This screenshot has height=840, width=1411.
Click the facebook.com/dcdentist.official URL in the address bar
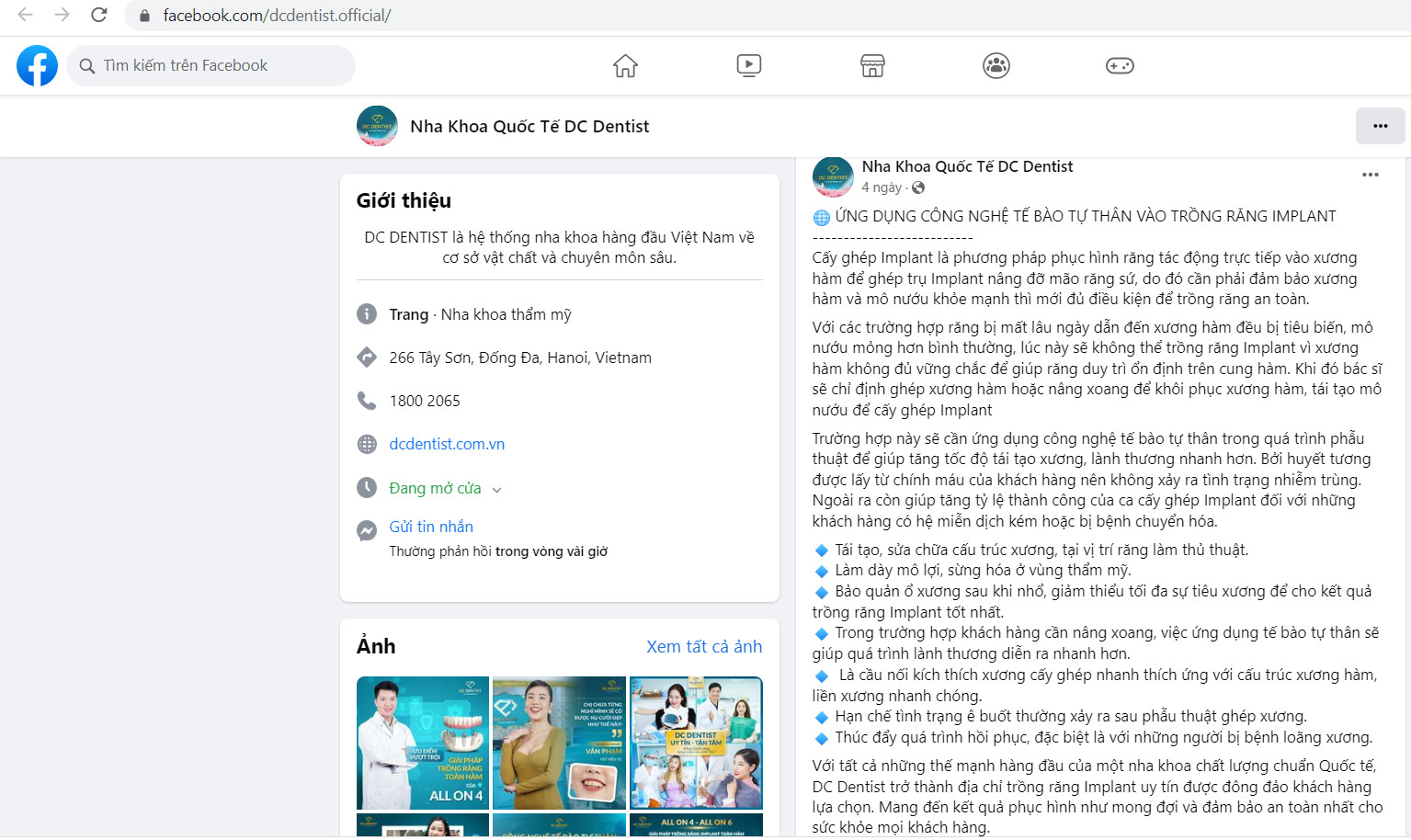(x=277, y=16)
